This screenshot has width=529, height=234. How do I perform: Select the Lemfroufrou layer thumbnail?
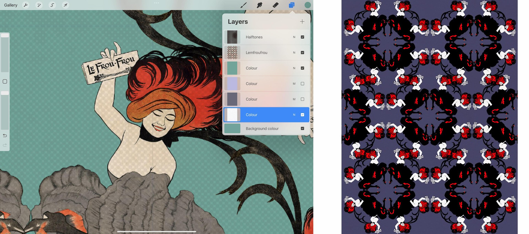(232, 52)
